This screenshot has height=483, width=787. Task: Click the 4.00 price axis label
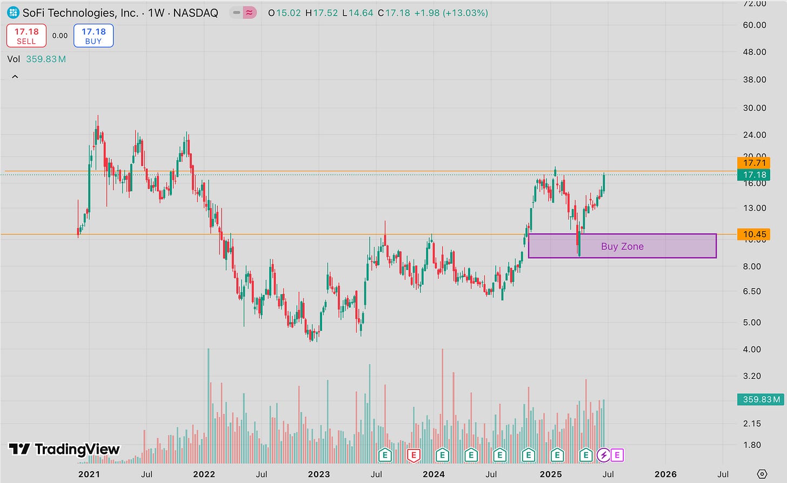(752, 350)
